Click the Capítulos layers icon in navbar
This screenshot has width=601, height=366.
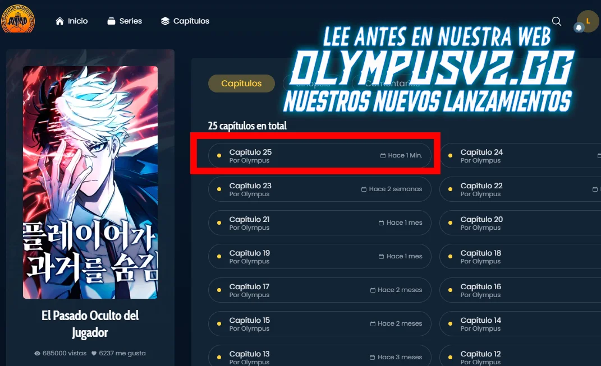click(x=165, y=21)
